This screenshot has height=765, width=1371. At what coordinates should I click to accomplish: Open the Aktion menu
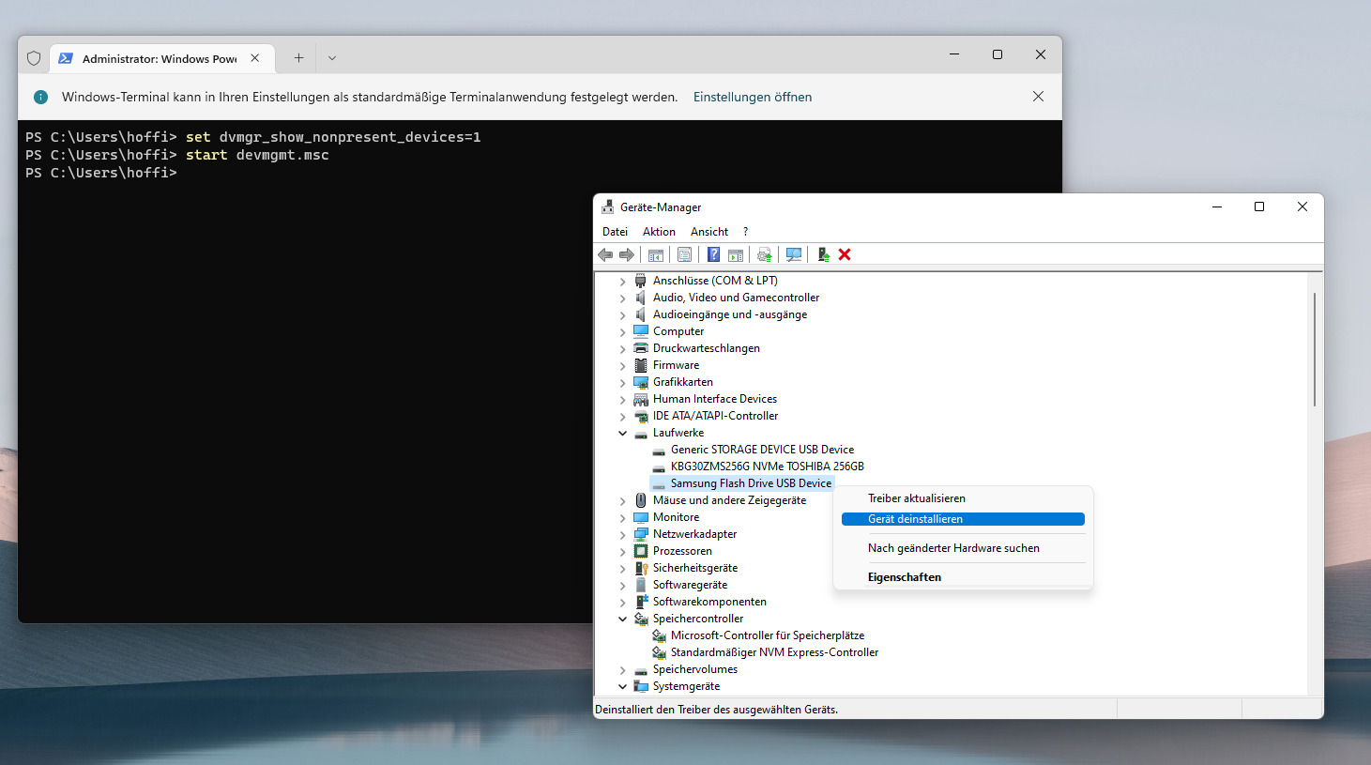pyautogui.click(x=659, y=232)
